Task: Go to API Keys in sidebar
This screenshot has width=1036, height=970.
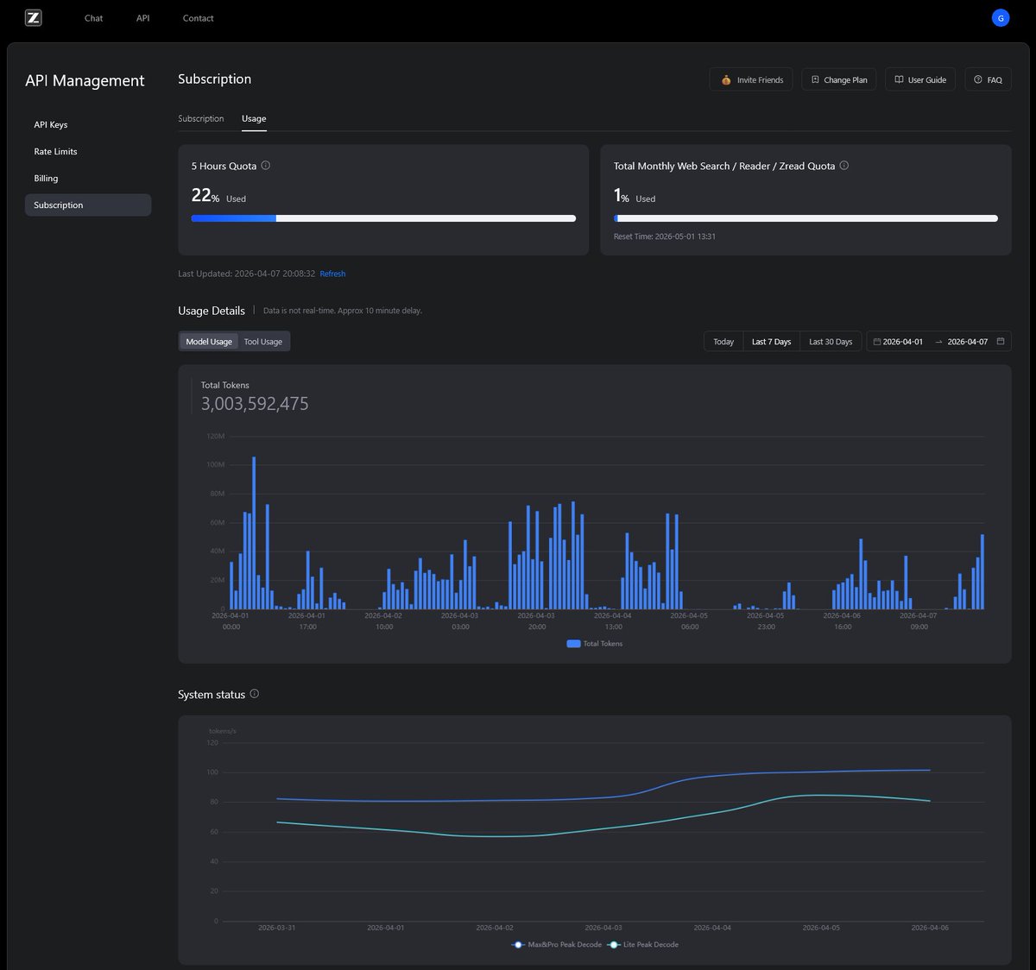Action: [x=88, y=125]
